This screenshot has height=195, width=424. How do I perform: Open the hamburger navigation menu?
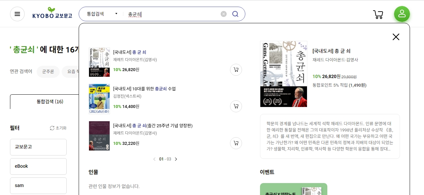17,14
